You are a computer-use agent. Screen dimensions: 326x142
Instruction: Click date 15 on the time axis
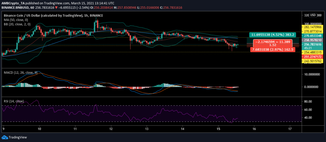coord(218,129)
